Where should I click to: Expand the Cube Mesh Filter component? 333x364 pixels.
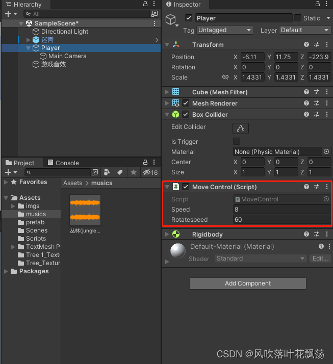click(167, 92)
